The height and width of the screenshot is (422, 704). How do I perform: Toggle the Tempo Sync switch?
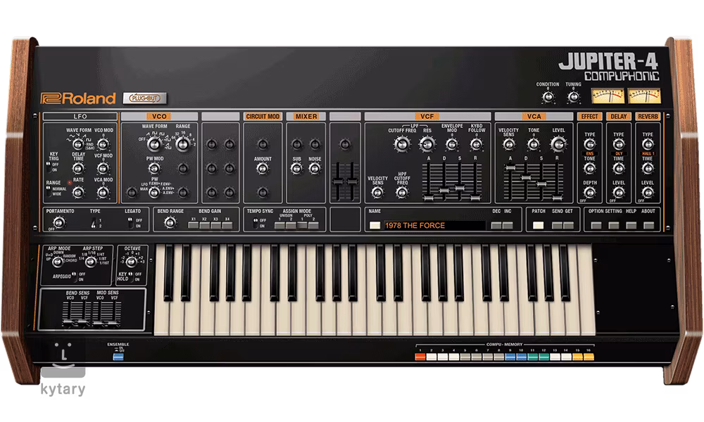pyautogui.click(x=255, y=223)
